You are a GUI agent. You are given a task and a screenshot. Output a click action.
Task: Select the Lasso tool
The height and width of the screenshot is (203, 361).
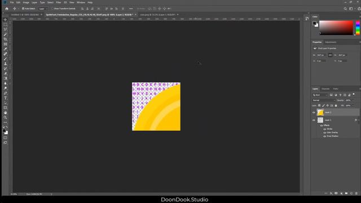point(5,29)
